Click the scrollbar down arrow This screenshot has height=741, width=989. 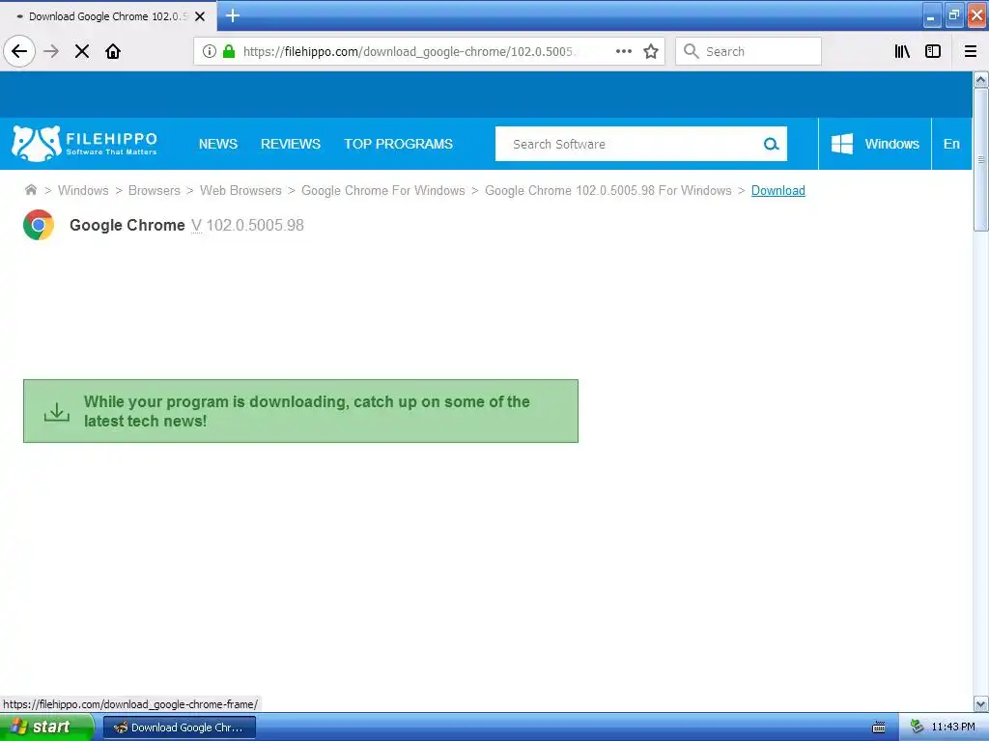[x=980, y=703]
